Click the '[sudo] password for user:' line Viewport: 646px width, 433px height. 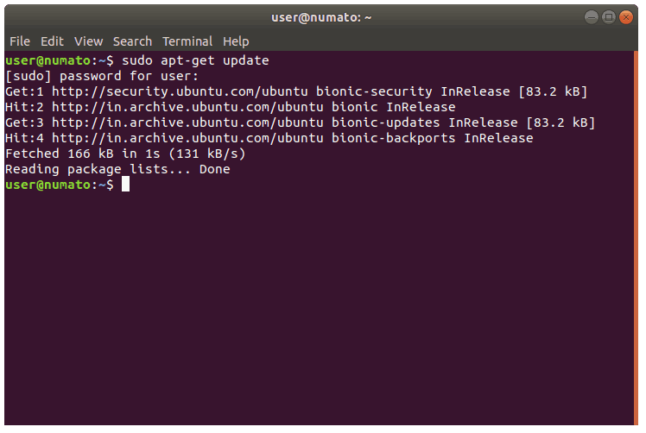coord(102,76)
